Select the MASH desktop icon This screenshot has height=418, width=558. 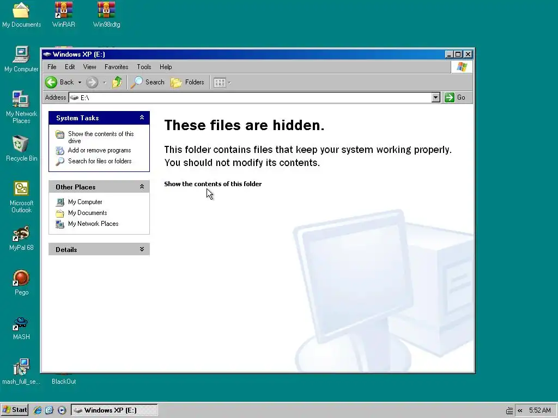[21, 328]
